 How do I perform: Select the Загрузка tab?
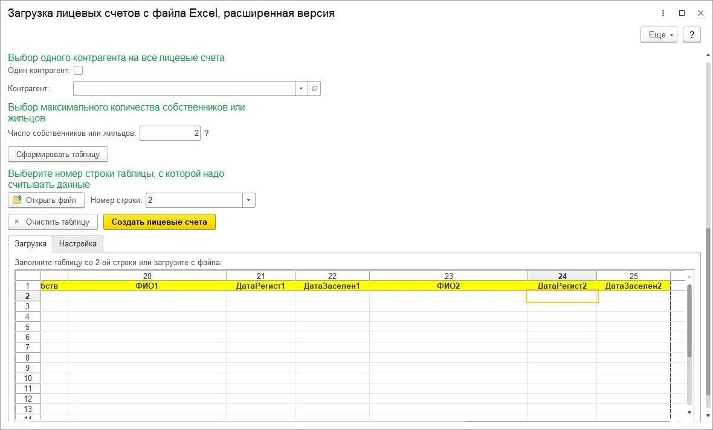30,243
